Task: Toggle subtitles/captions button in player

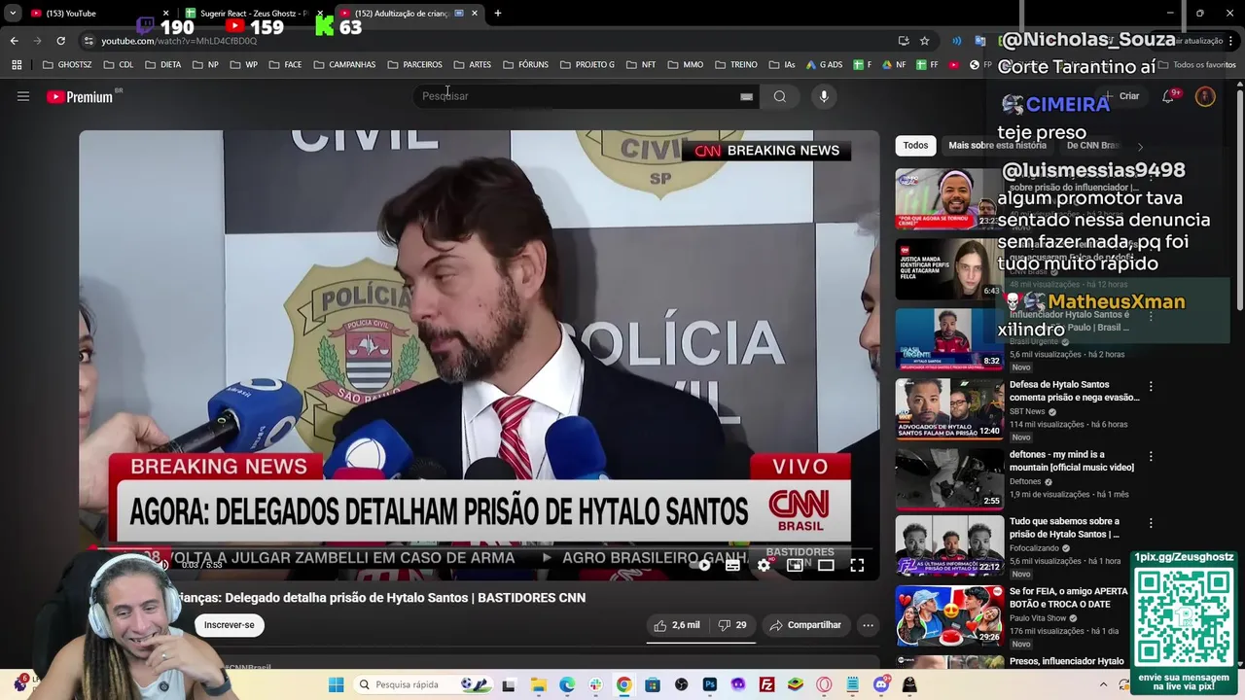Action: (x=732, y=565)
